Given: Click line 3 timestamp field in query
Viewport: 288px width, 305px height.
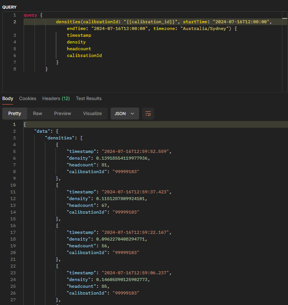Looking at the screenshot, I should click(x=79, y=35).
